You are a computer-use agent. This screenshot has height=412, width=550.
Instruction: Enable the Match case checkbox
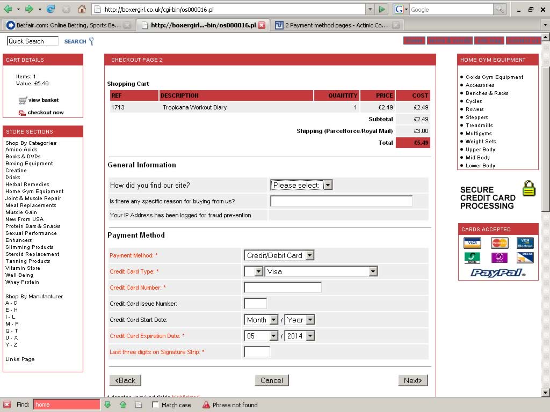coord(155,405)
